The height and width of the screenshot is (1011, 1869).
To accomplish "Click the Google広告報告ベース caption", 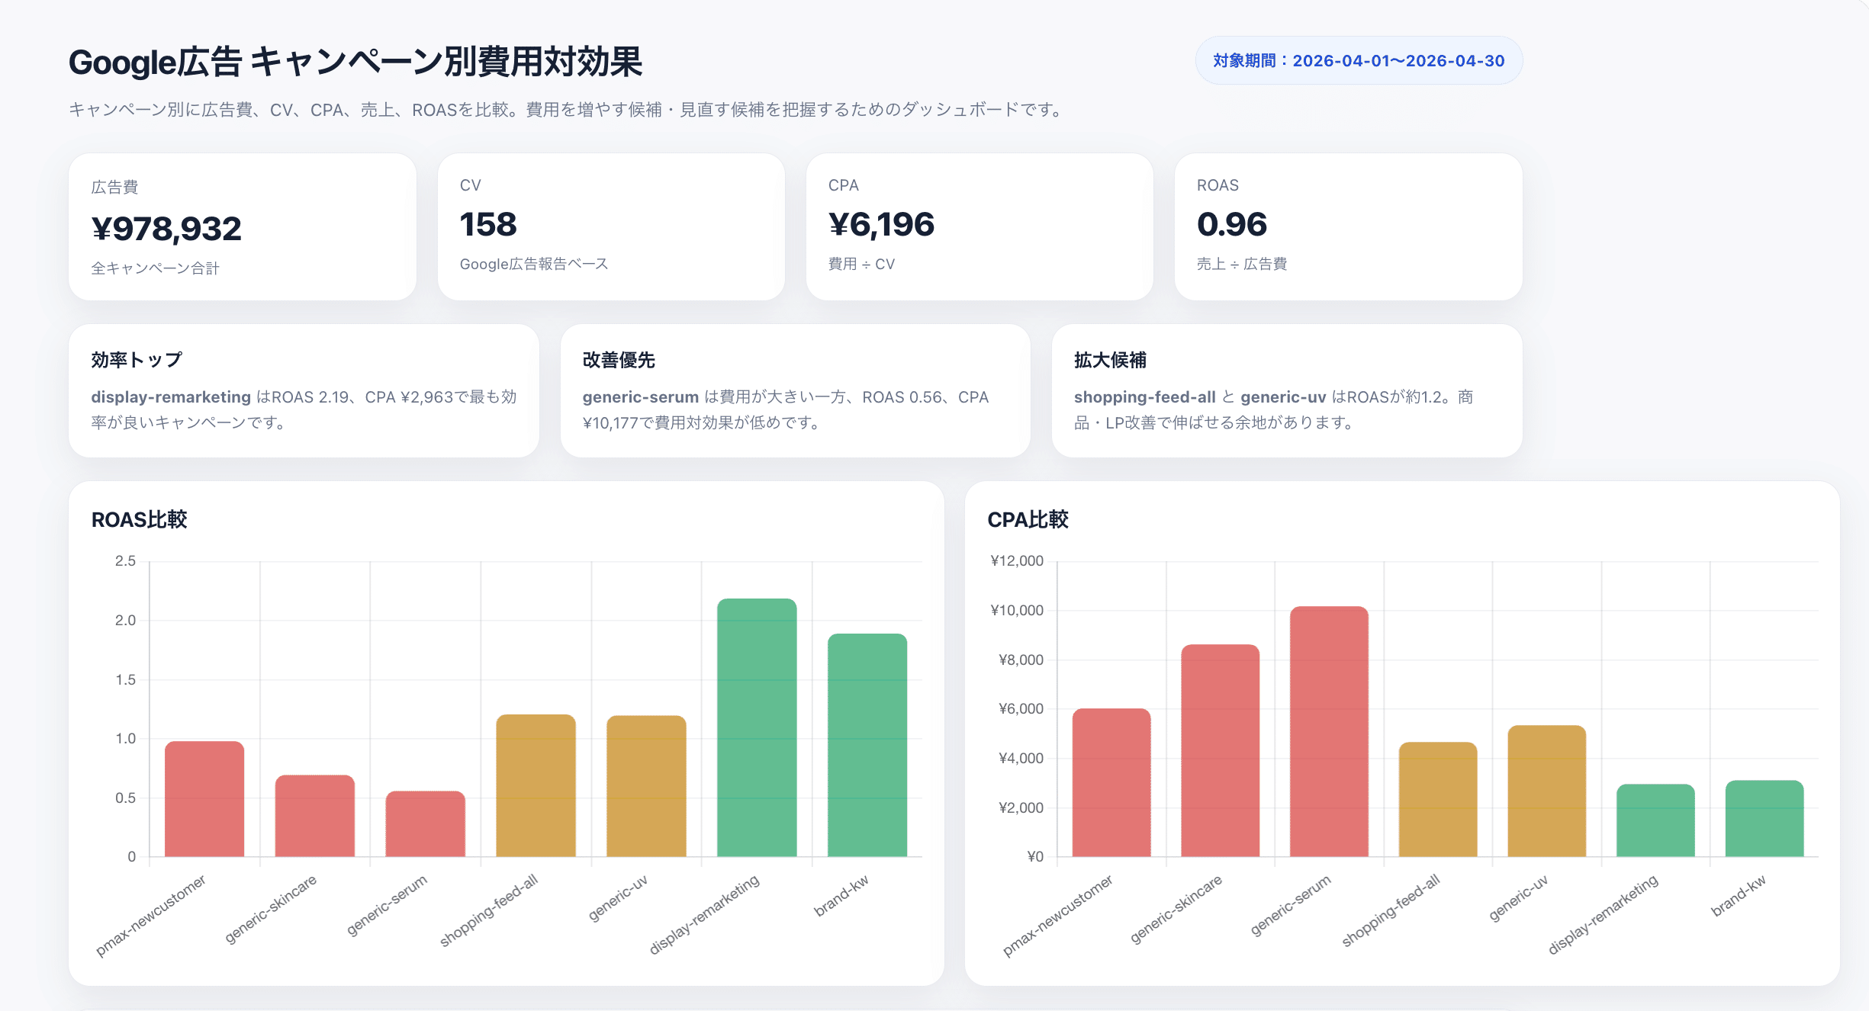I will 534,264.
